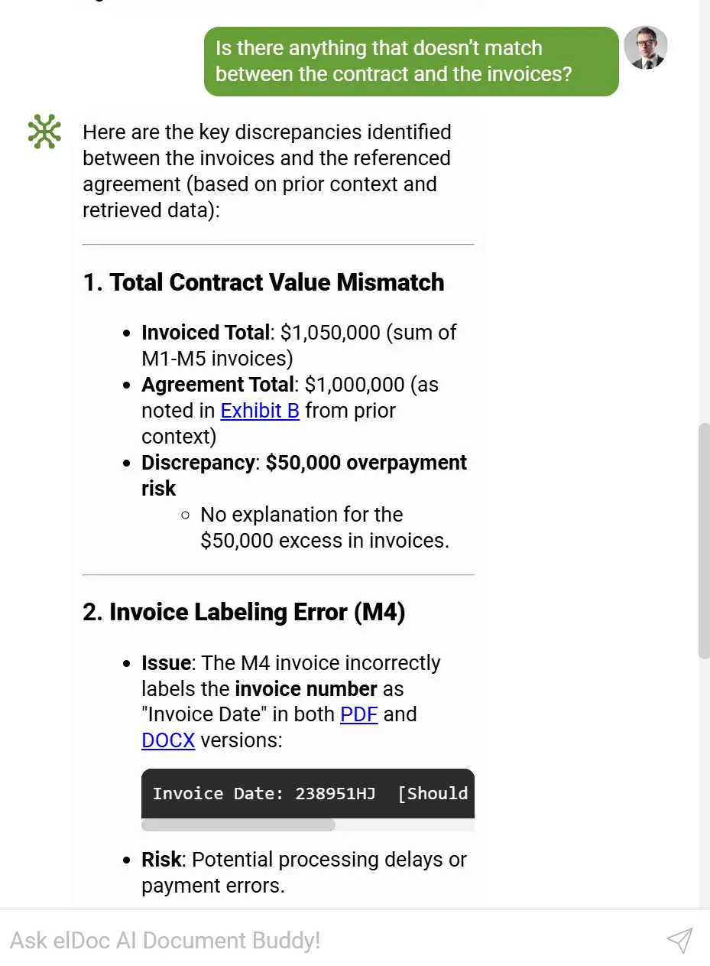Viewport: 710px width, 966px height.
Task: Click the user profile avatar photo
Action: [x=646, y=47]
